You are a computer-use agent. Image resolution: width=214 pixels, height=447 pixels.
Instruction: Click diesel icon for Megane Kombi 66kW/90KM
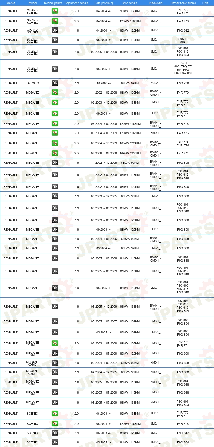coord(55,372)
